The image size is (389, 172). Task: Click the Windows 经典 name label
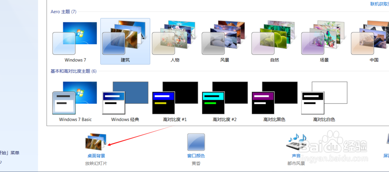[125, 119]
